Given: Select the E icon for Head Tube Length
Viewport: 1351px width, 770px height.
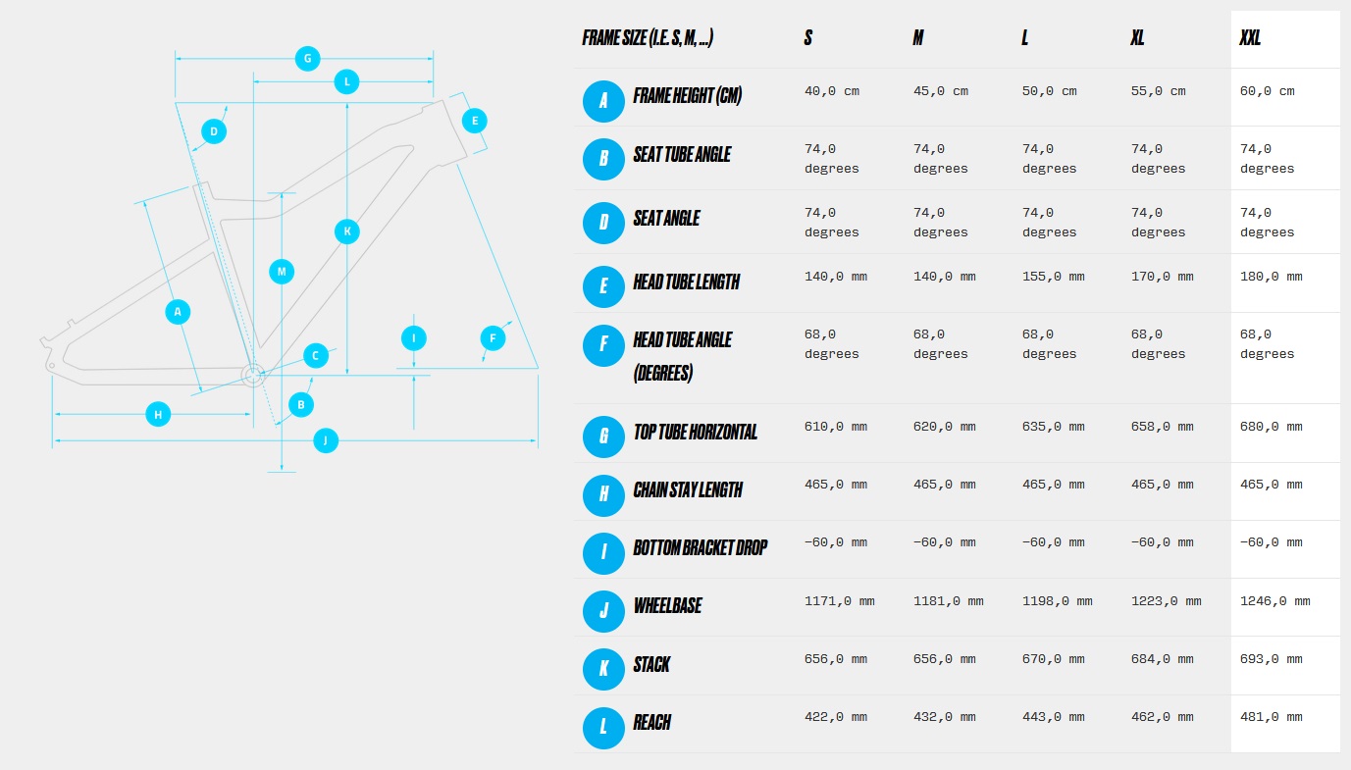Looking at the screenshot, I should click(603, 286).
